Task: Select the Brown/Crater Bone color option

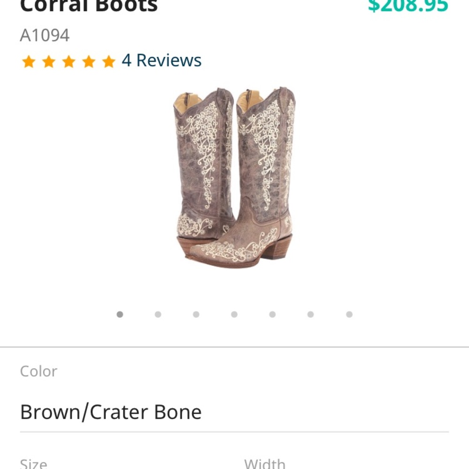Action: 110,412
